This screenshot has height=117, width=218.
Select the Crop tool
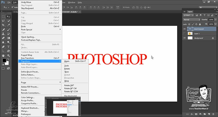(3, 25)
